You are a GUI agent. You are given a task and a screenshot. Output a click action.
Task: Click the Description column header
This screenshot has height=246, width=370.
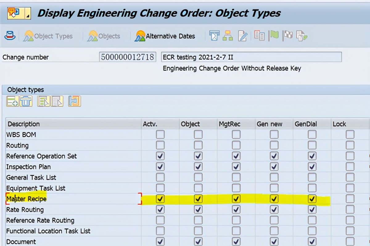pos(24,124)
